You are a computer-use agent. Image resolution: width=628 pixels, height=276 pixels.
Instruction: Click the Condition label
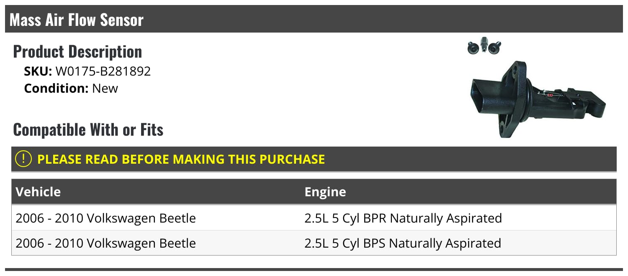tap(56, 89)
